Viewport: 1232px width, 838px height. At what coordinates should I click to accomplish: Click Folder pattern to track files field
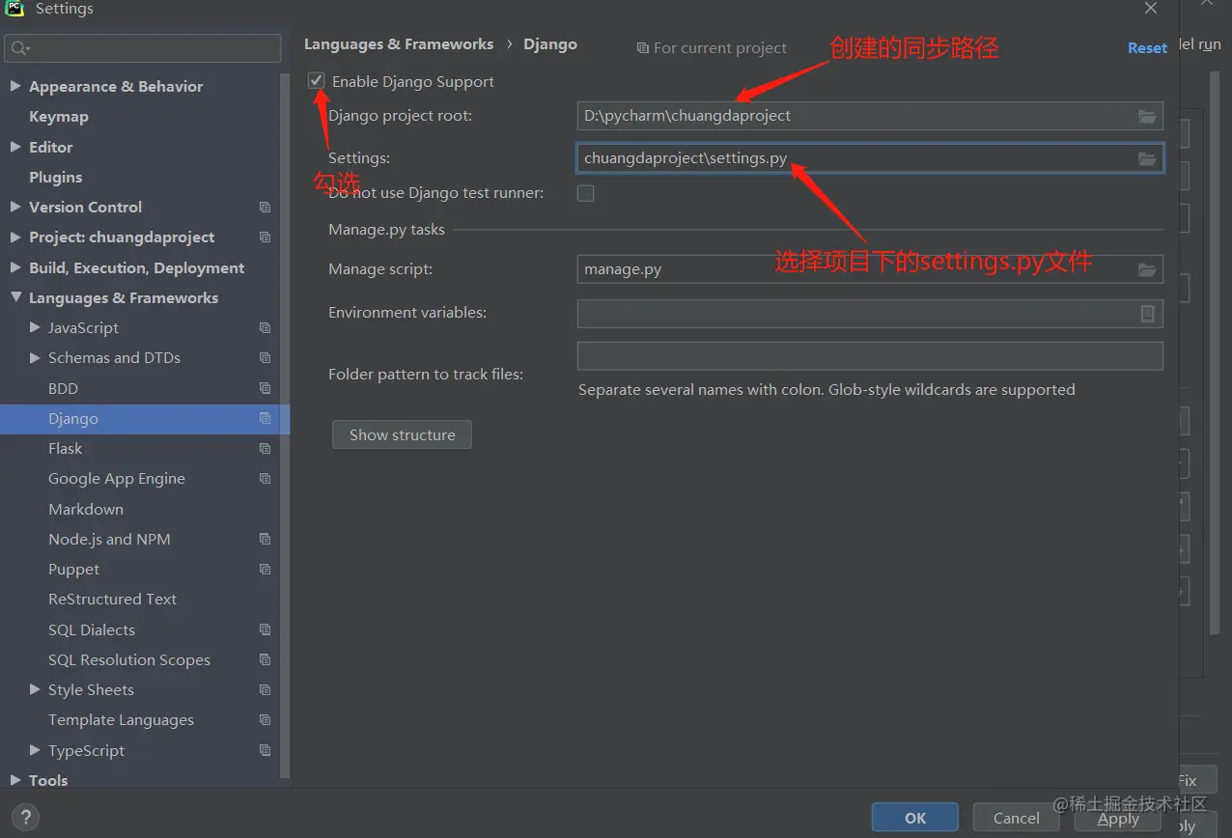point(870,356)
